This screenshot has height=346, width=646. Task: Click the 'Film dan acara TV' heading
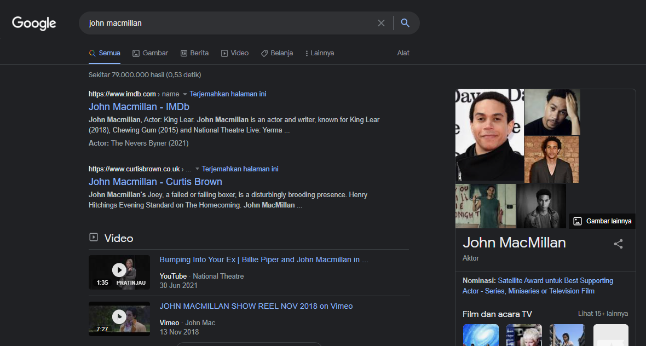[497, 314]
